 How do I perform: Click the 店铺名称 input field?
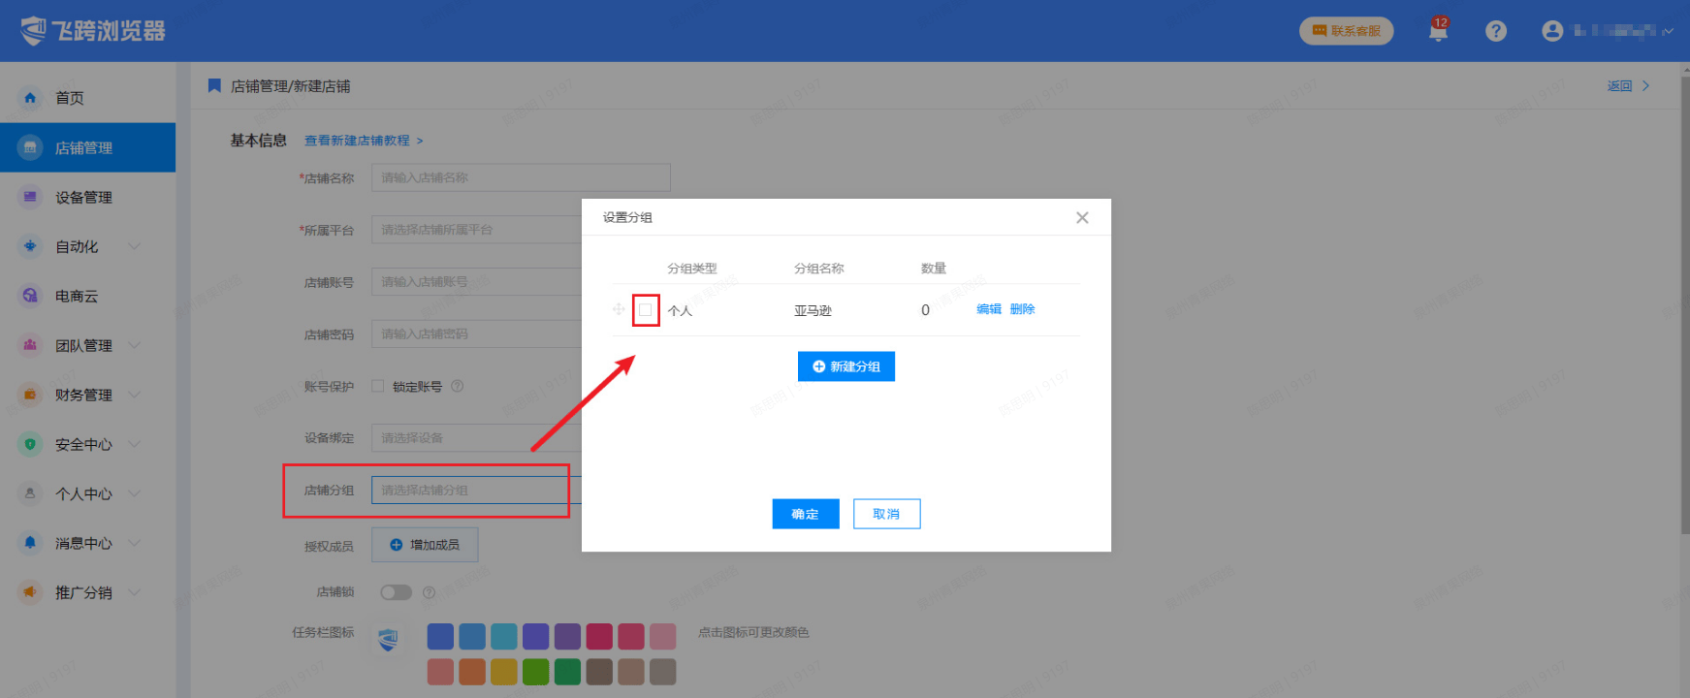coord(521,177)
